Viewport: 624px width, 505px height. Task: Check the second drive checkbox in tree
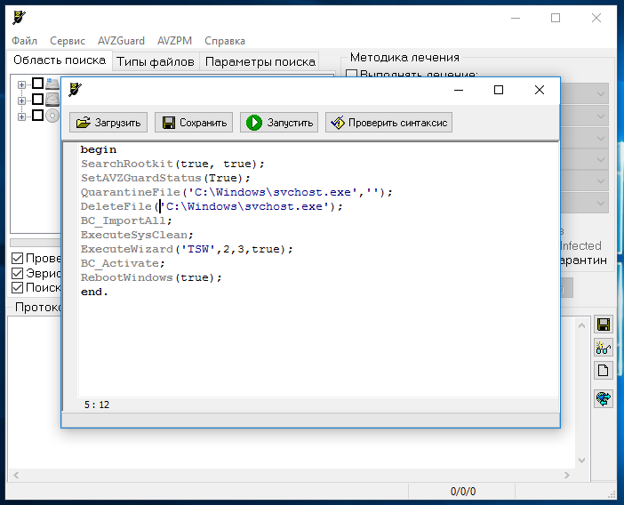click(x=38, y=99)
